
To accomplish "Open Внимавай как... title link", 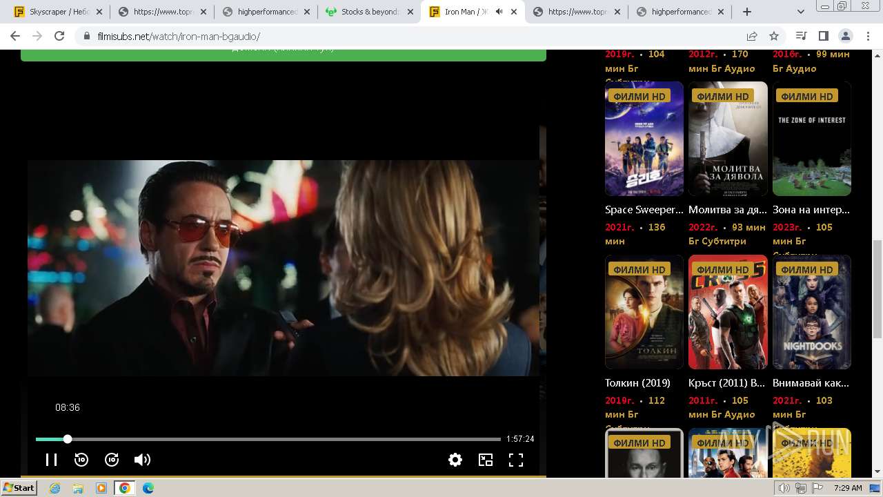I will click(x=811, y=383).
